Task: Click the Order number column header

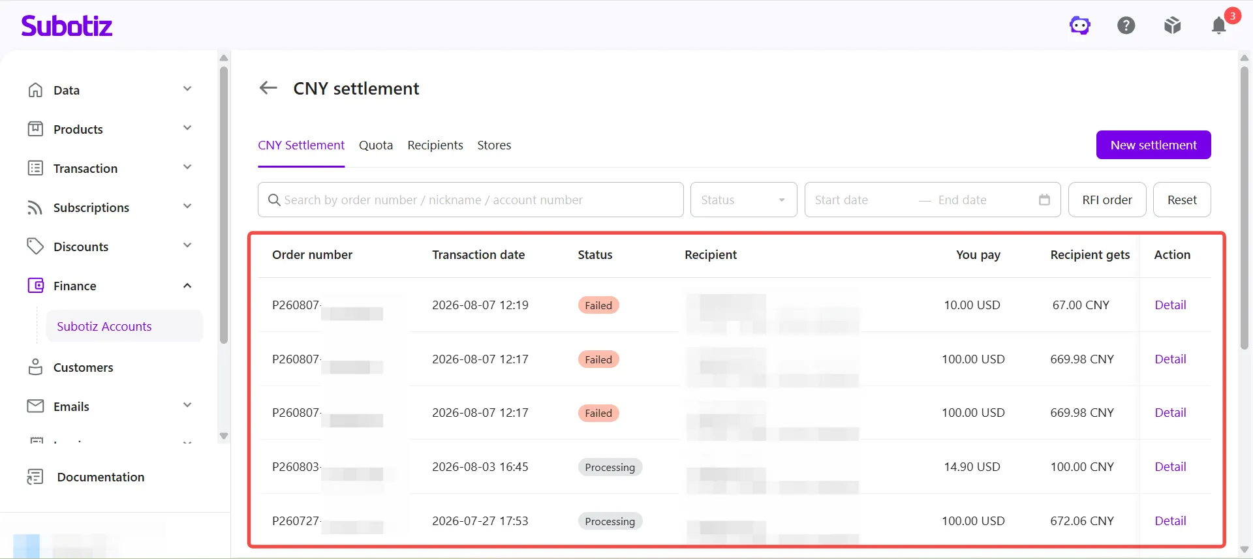Action: click(x=312, y=254)
